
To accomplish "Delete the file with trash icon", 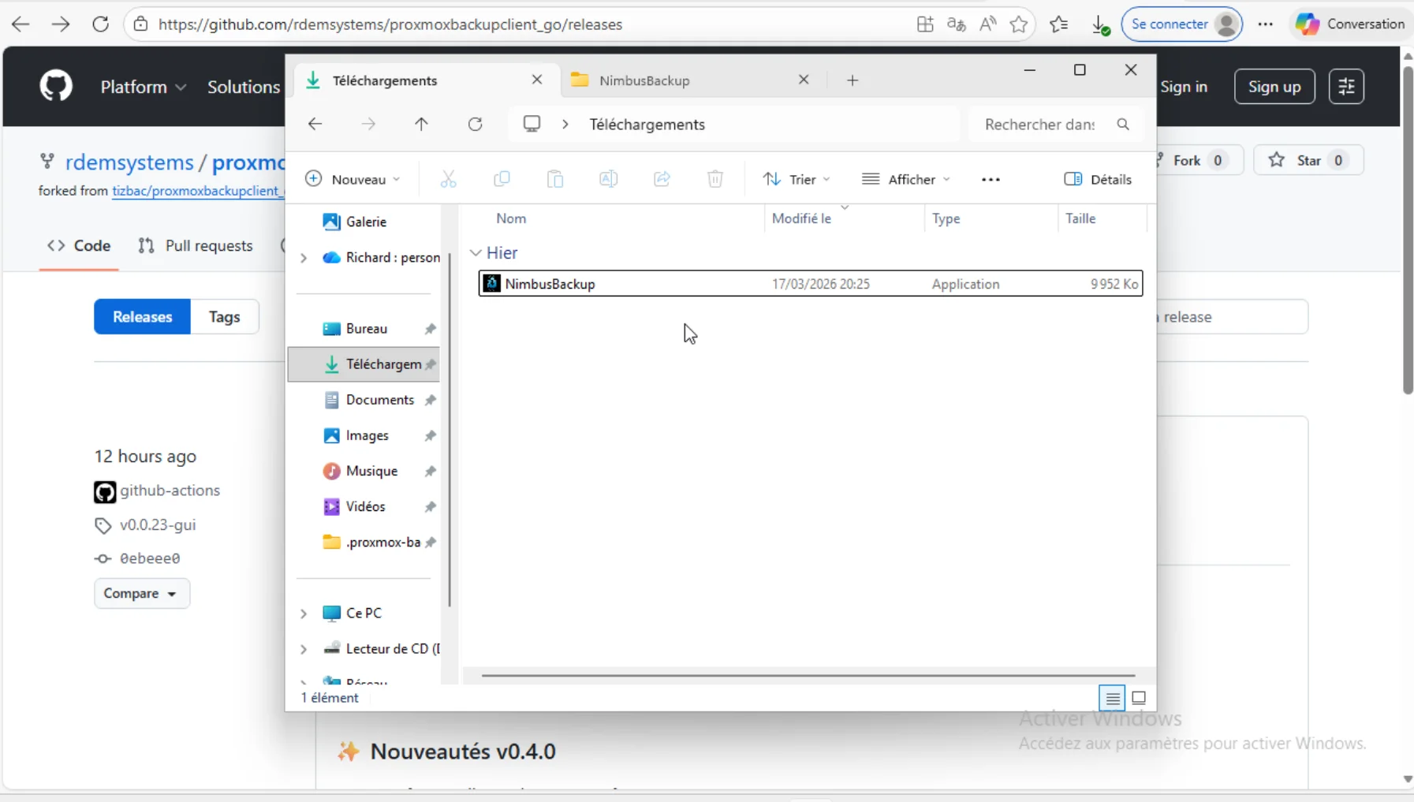I will [x=714, y=179].
